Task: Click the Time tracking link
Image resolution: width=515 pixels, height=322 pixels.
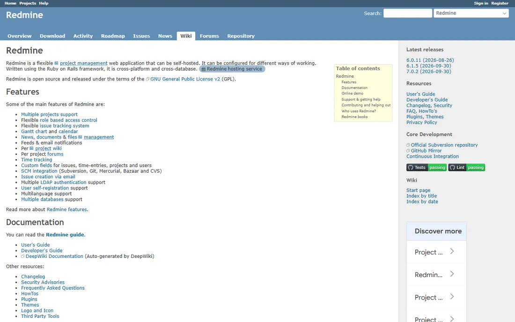Action: pos(37,160)
